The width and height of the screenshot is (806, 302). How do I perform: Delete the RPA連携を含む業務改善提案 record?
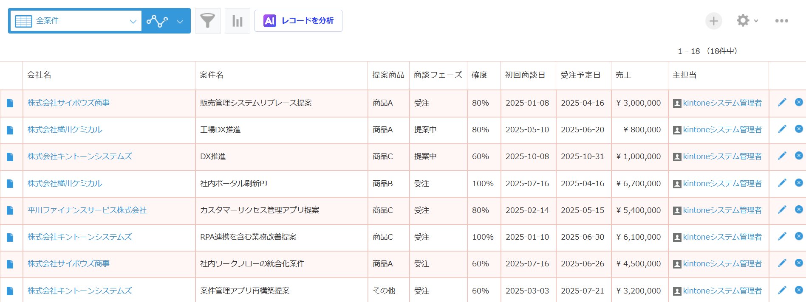coord(799,236)
